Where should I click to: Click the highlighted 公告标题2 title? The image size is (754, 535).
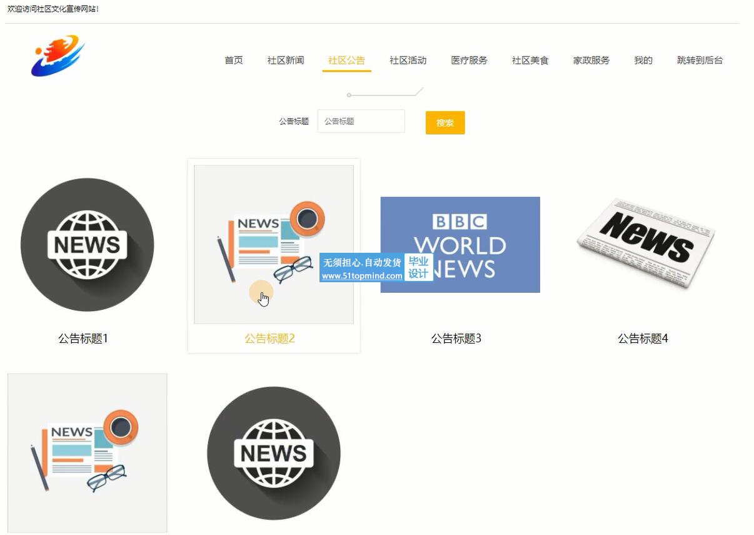pos(269,339)
